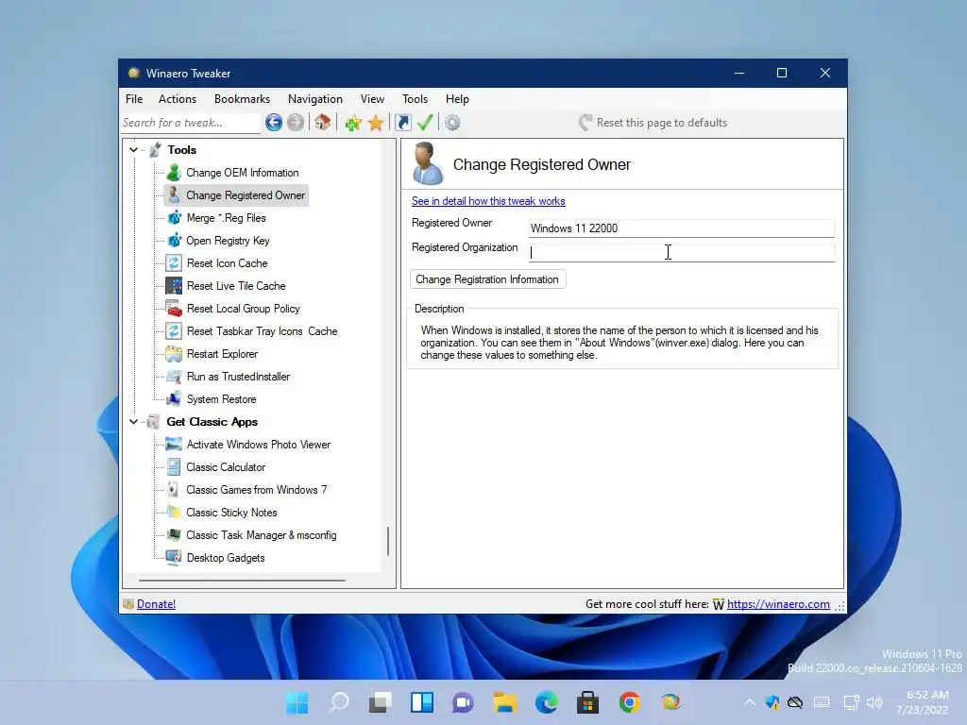The height and width of the screenshot is (725, 967).
Task: Open the View menu
Action: (372, 98)
